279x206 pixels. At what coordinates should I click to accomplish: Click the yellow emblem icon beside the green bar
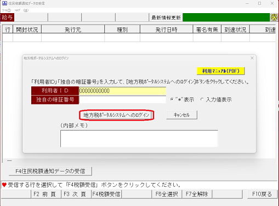tap(274, 17)
